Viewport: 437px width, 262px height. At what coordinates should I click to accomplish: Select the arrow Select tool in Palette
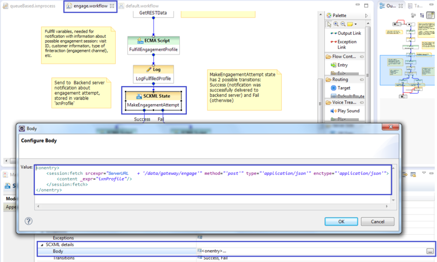coord(329,24)
